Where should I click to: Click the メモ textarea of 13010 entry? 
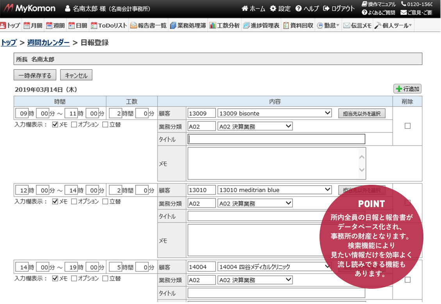[x=277, y=240]
